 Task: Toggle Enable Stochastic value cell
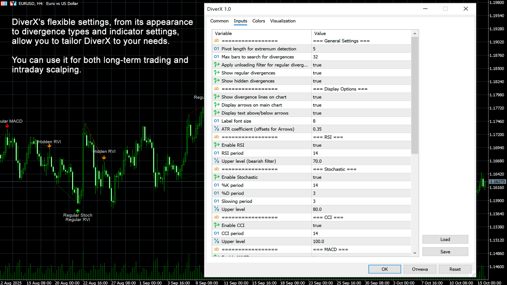(361, 177)
